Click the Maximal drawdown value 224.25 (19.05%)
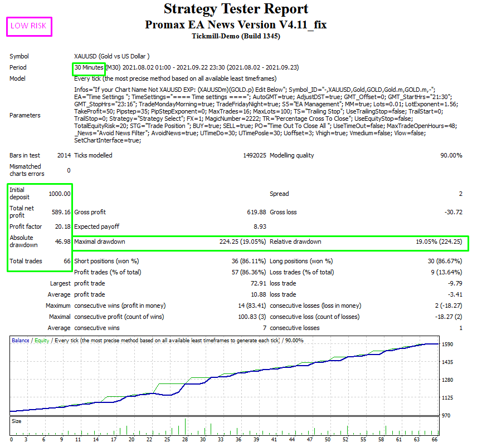Viewport: 482px width, 443px height. (242, 242)
